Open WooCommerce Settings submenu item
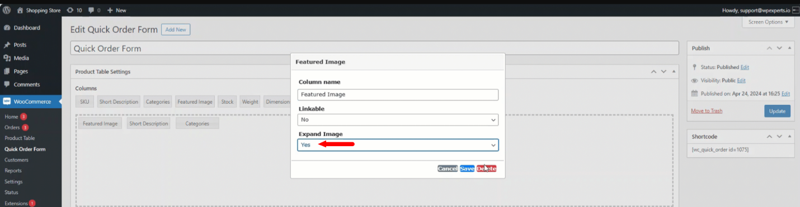 (x=13, y=181)
